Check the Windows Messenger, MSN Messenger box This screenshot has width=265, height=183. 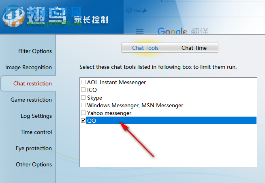[x=83, y=105]
